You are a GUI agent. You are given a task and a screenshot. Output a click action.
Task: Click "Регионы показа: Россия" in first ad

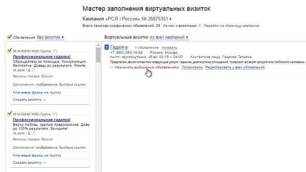click(x=33, y=76)
